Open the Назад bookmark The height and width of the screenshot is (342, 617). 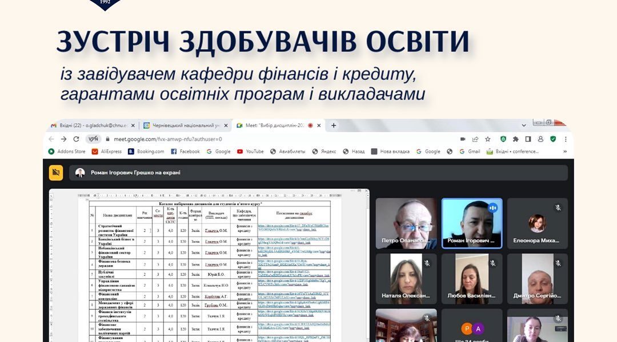coord(354,151)
